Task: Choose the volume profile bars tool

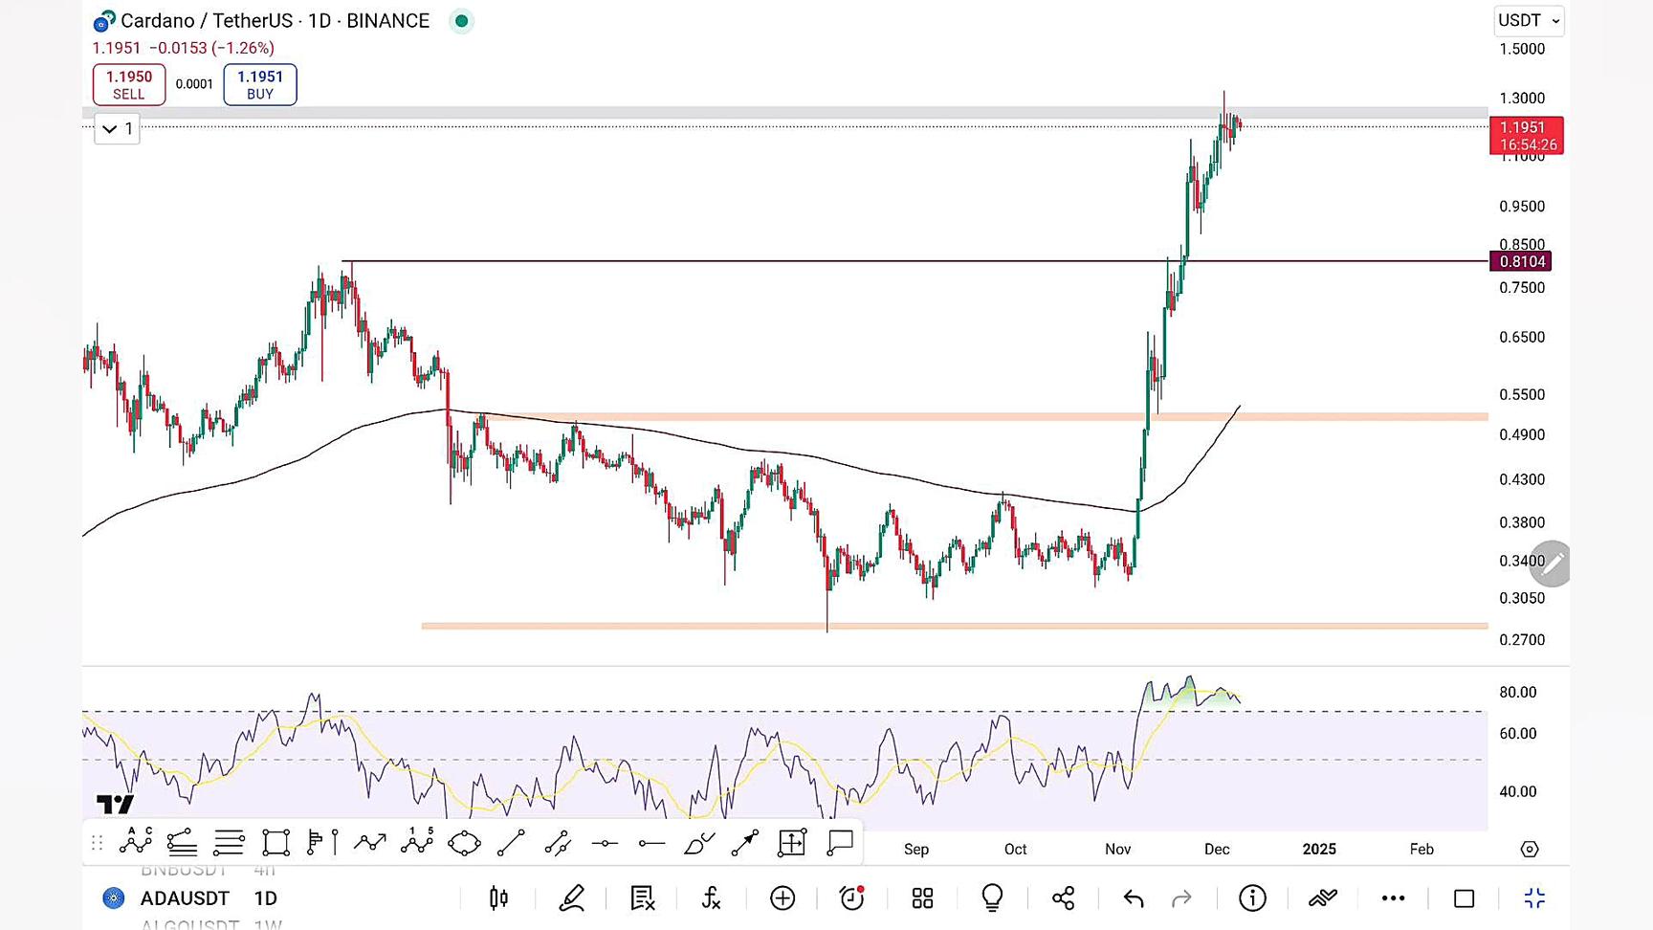Action: pos(322,843)
